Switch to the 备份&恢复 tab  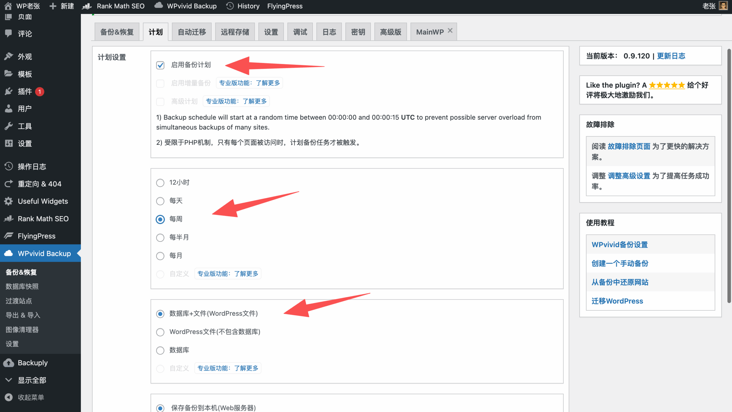pyautogui.click(x=117, y=32)
